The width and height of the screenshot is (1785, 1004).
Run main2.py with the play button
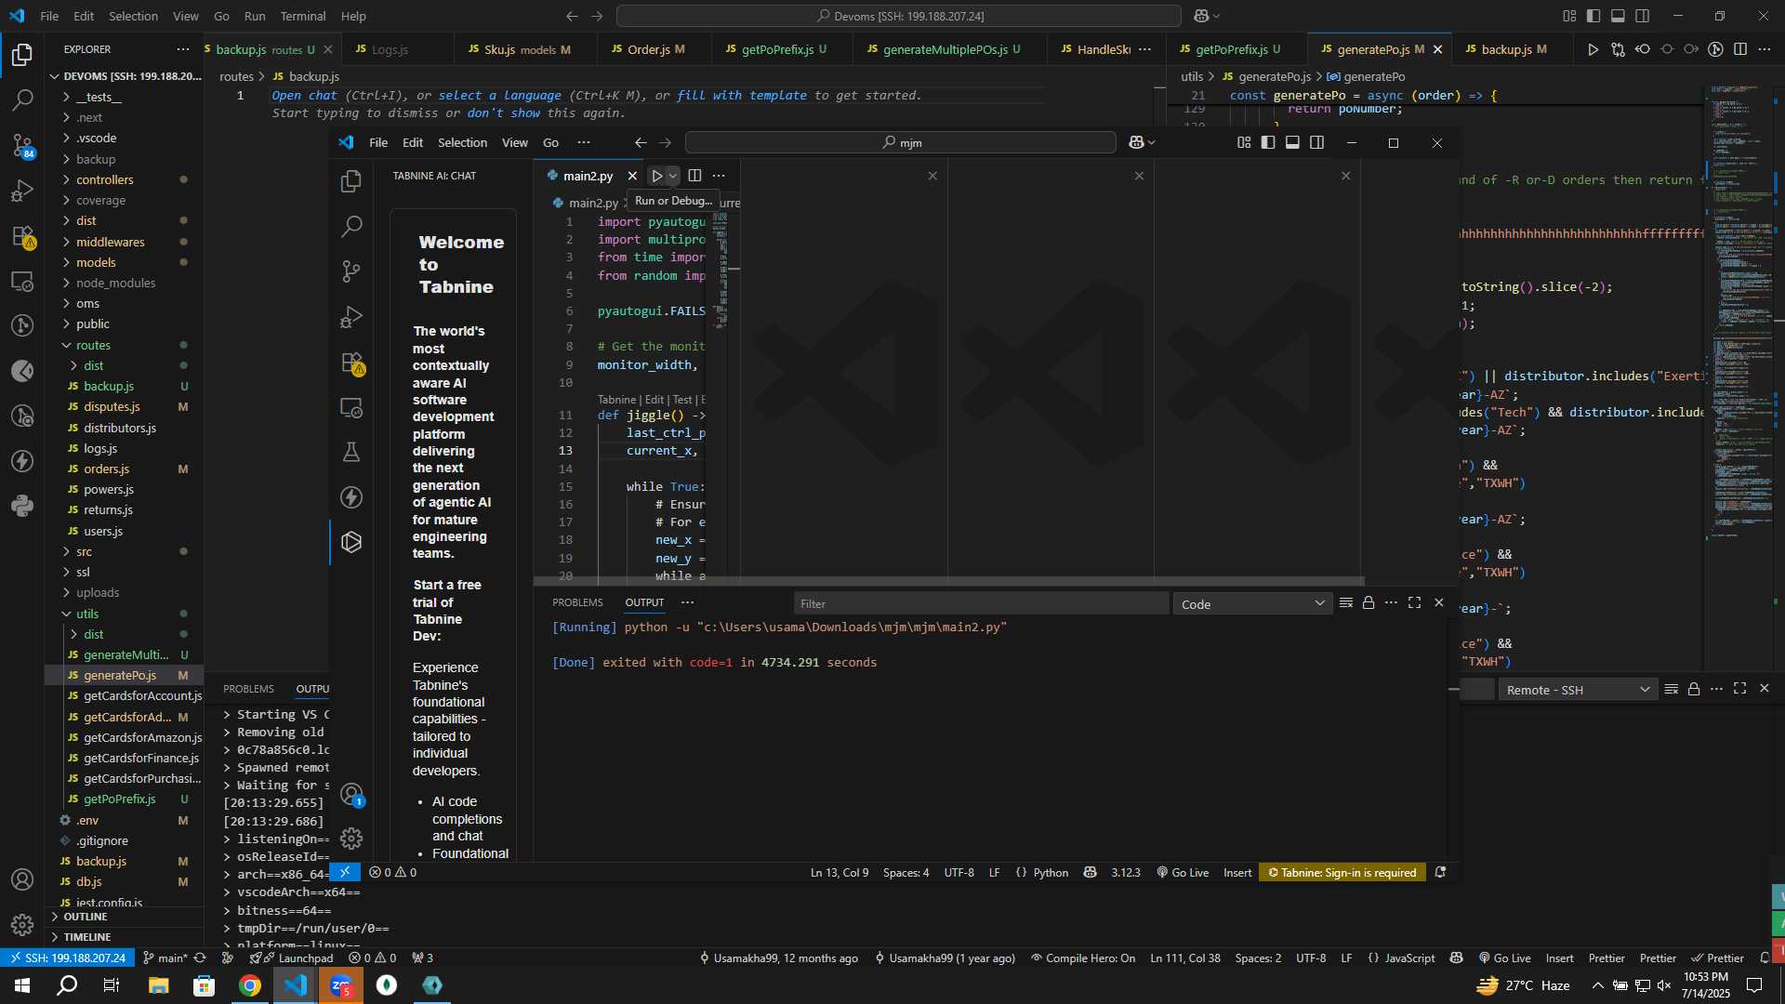657,176
